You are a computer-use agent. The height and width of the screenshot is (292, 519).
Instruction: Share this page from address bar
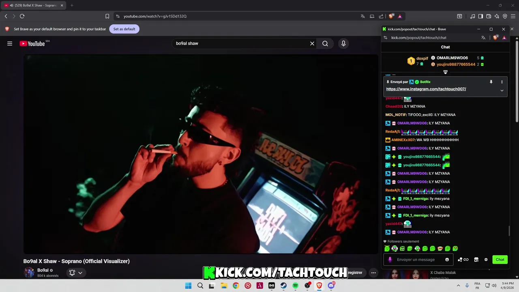(x=381, y=16)
